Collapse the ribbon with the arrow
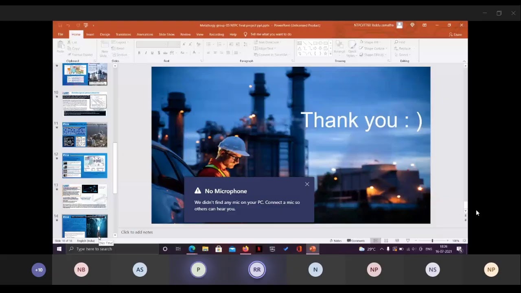521x293 pixels. (464, 61)
